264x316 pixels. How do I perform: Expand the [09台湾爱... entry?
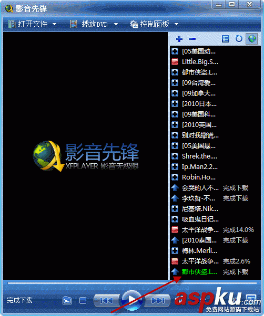click(175, 82)
